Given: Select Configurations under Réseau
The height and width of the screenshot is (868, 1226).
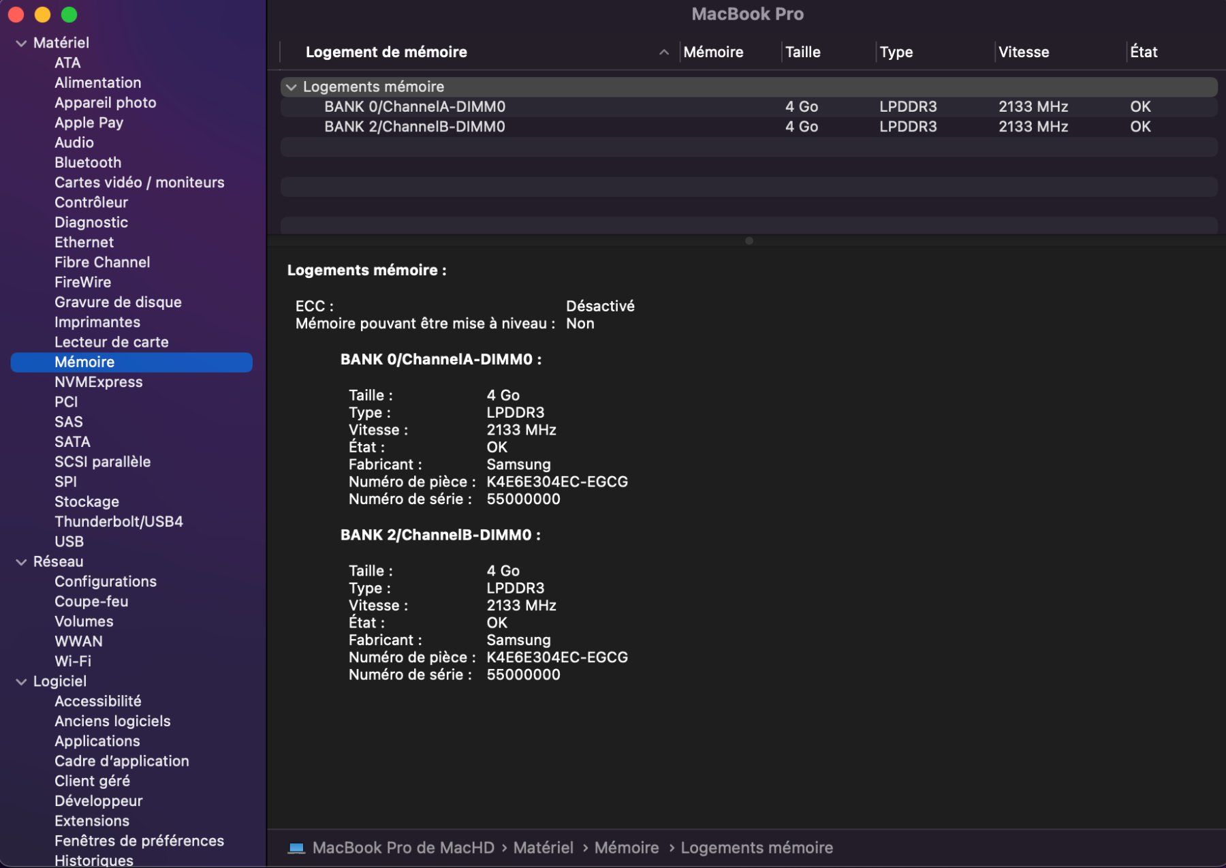Looking at the screenshot, I should (106, 582).
